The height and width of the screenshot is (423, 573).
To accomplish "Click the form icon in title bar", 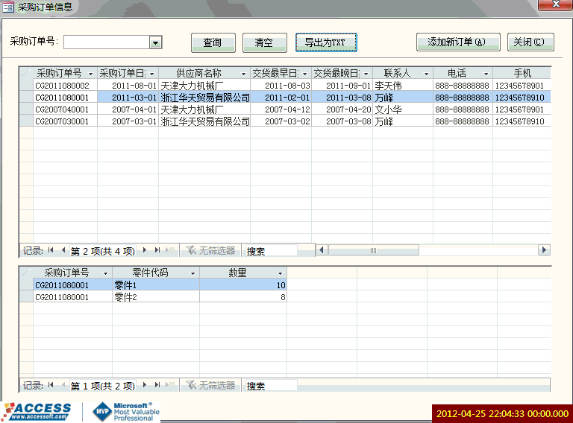I will (x=8, y=7).
